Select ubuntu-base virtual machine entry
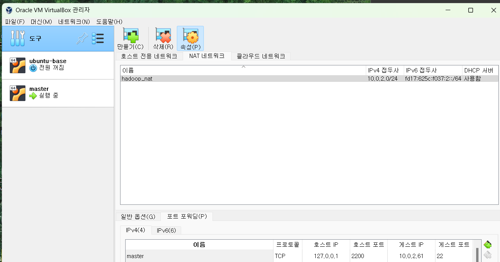500x262 pixels. [58, 65]
